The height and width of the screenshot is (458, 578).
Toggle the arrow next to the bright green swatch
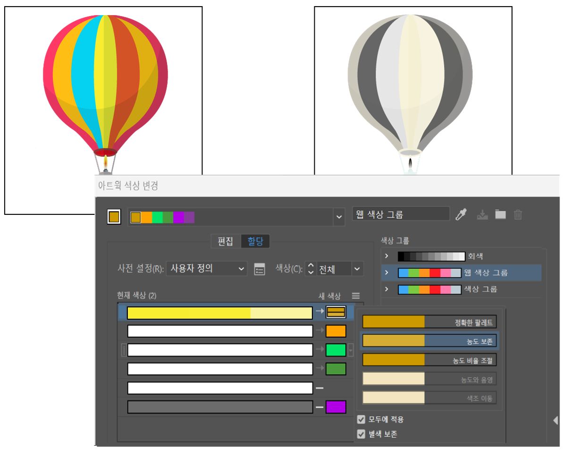tap(319, 350)
